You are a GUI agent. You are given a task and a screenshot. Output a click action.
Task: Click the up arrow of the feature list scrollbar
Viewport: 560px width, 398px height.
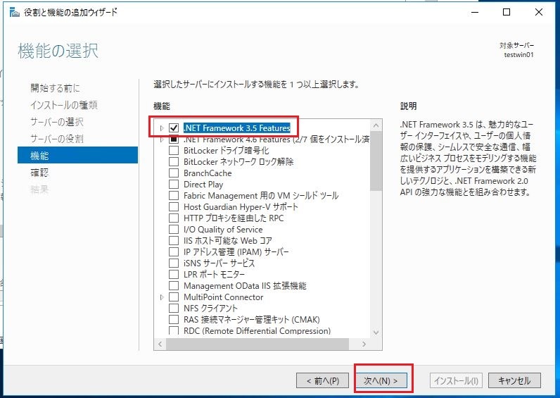[376, 125]
